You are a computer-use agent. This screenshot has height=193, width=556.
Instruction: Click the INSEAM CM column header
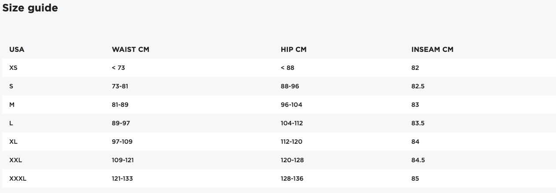point(432,50)
